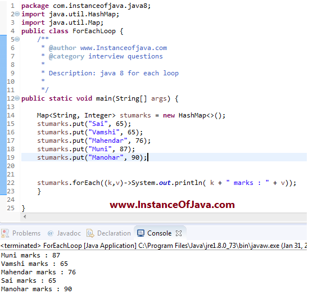Click console output 'Manohar marks : 90'
The height and width of the screenshot is (294, 322).
(37, 289)
